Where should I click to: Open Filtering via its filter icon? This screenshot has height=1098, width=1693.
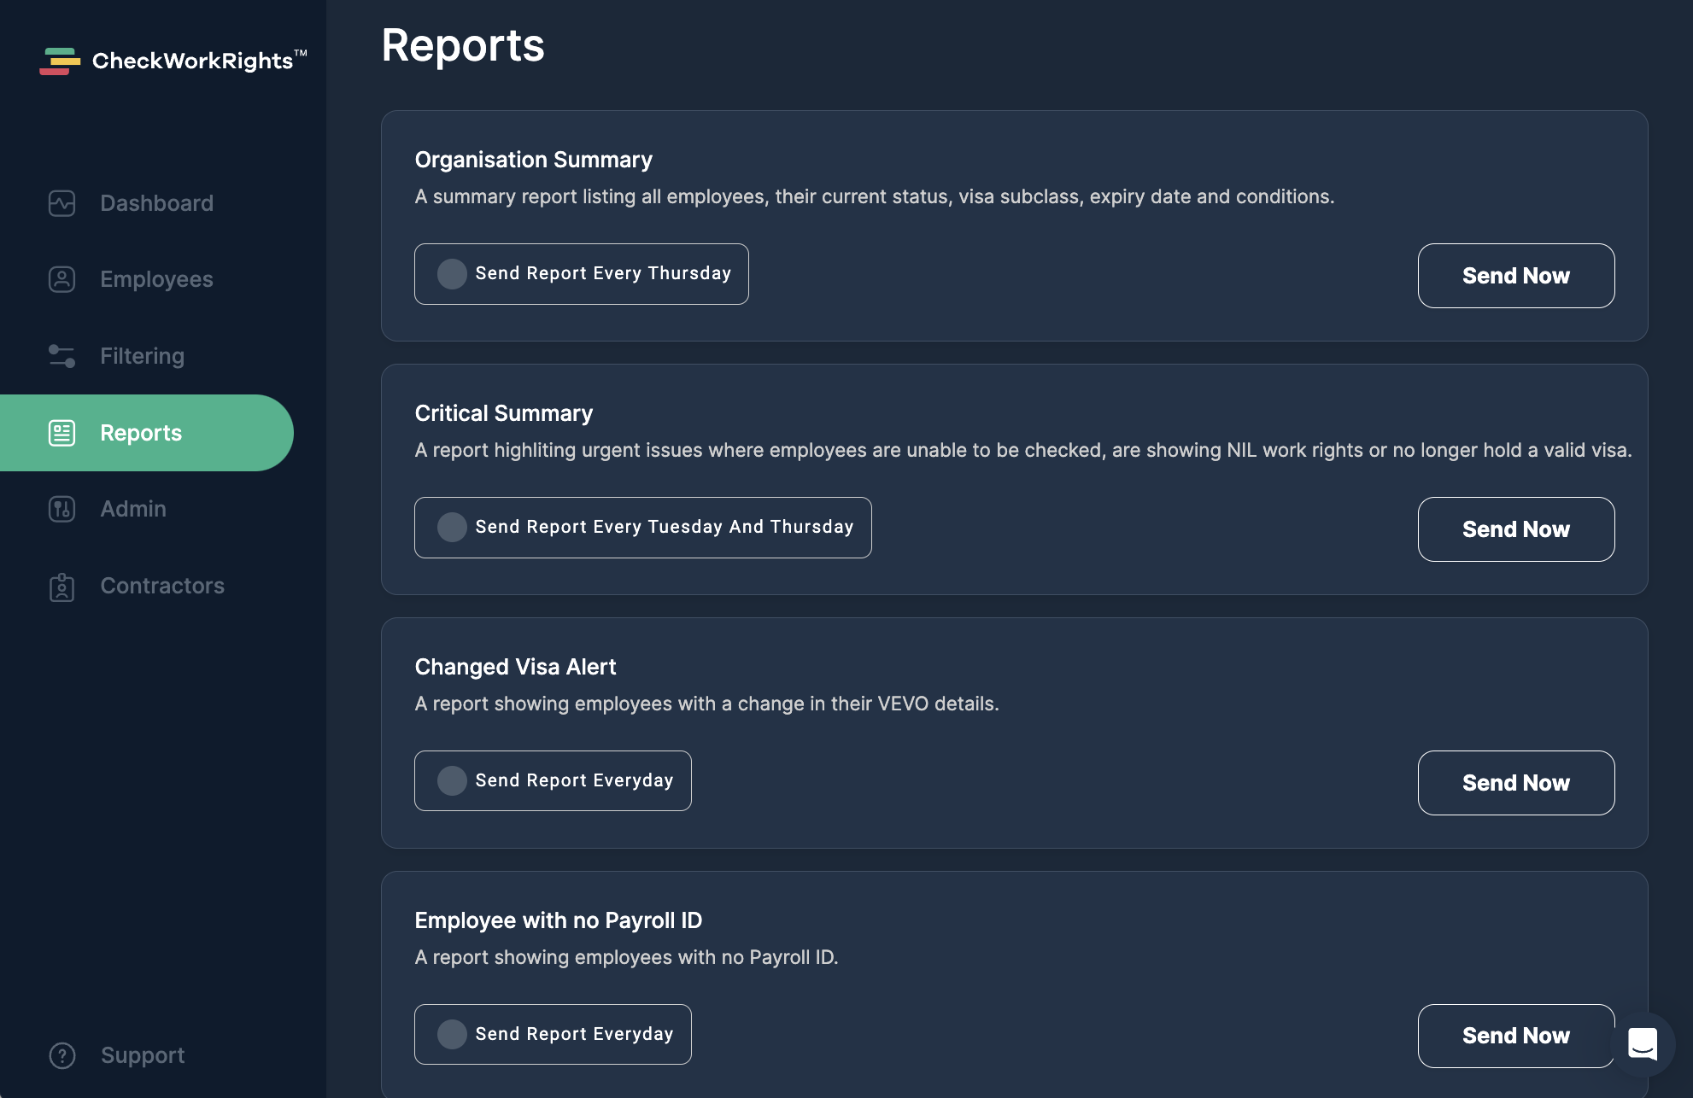coord(62,356)
